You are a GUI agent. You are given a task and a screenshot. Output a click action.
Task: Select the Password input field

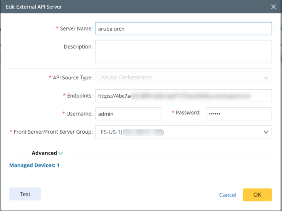[238, 114]
